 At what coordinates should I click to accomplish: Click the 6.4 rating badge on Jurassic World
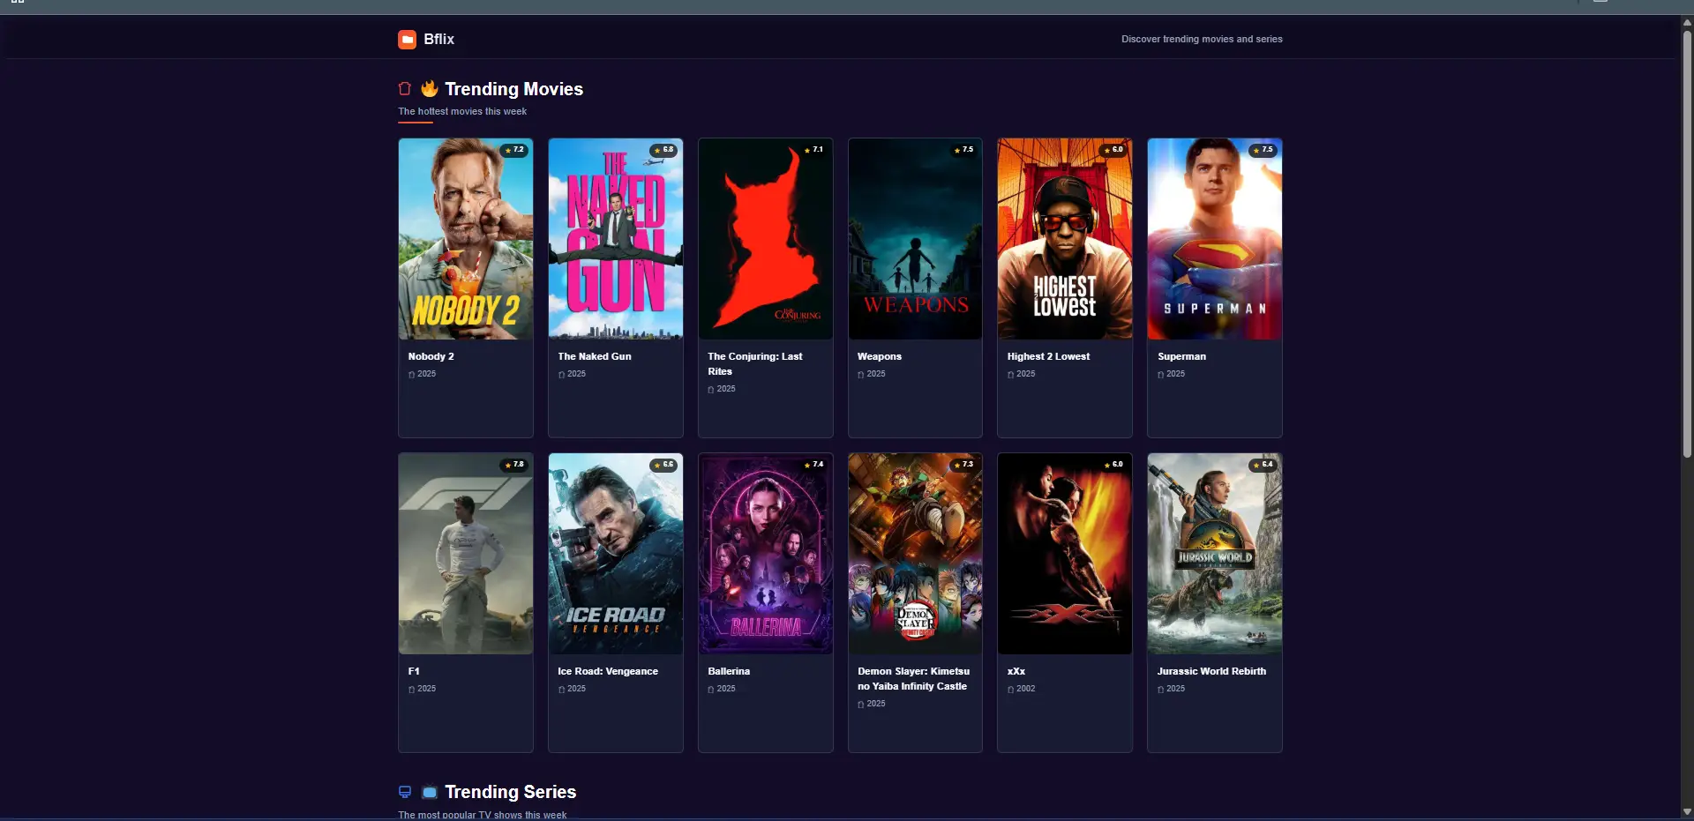[1263, 465]
